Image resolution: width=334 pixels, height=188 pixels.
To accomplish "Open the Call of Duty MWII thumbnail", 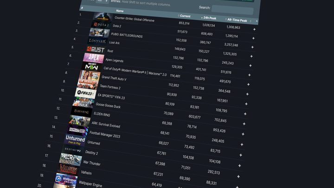I will pos(91,67).
